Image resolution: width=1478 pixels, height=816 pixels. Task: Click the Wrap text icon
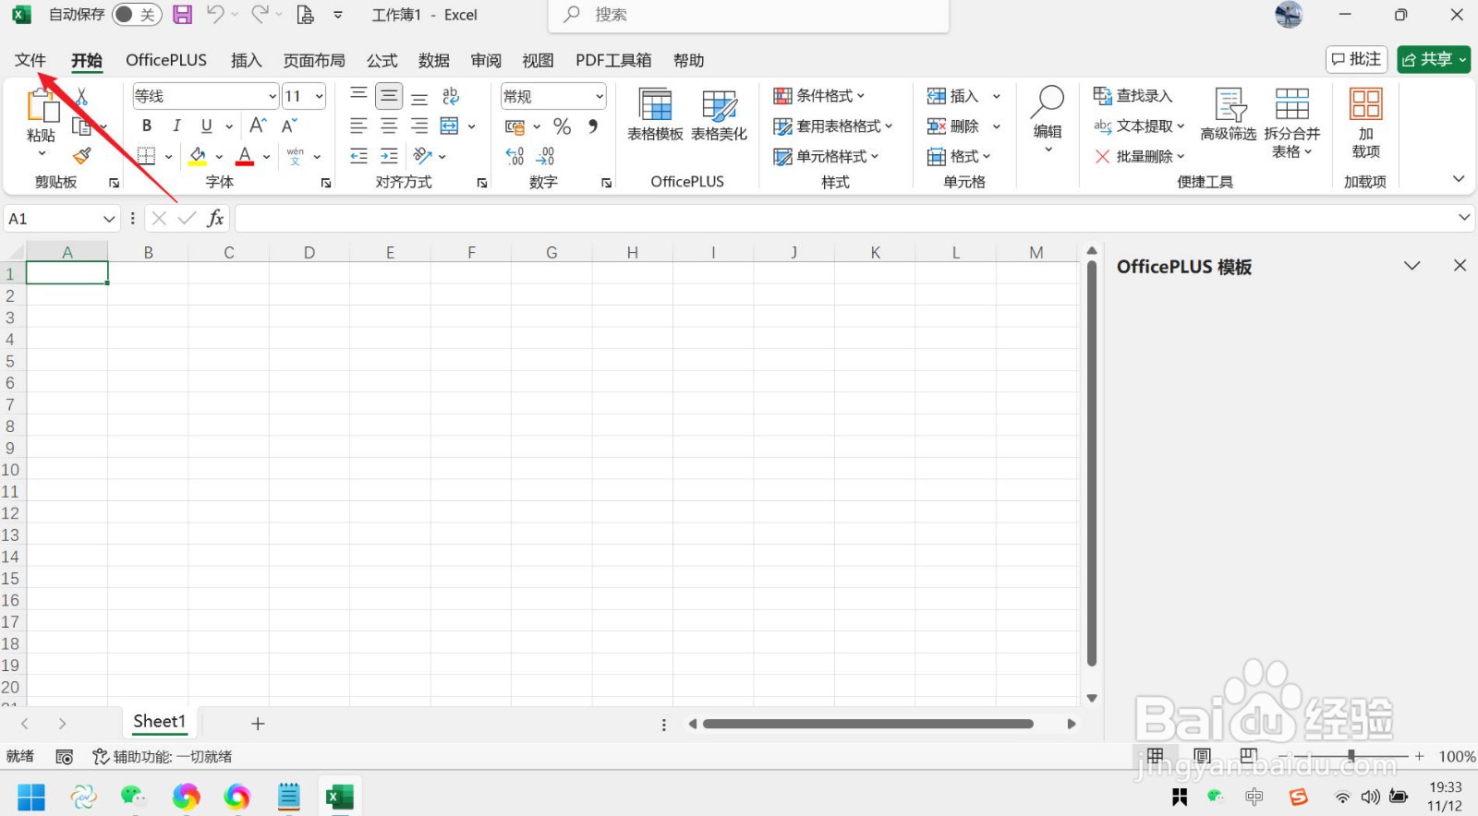click(x=451, y=96)
